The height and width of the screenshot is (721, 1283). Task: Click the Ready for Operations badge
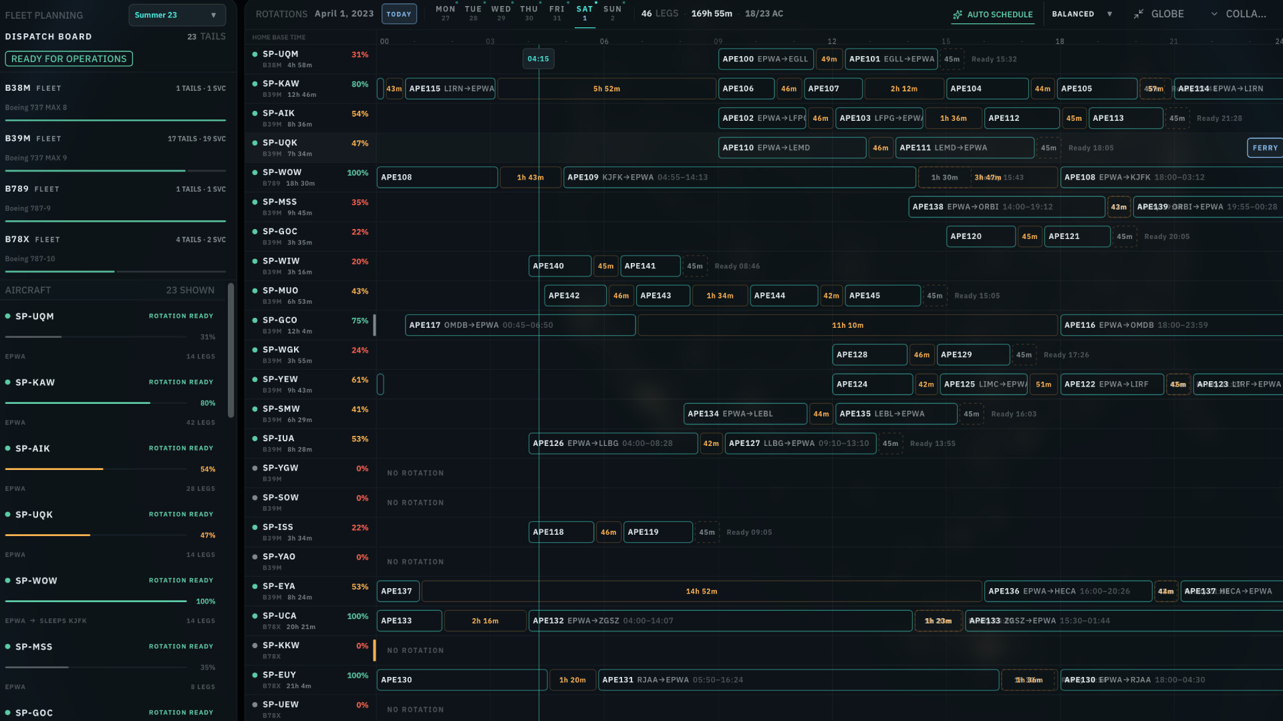(69, 59)
